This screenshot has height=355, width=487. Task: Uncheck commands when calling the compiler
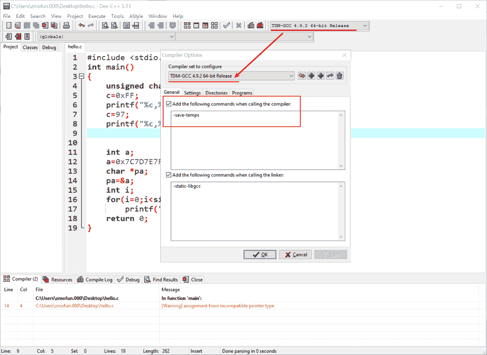[169, 104]
